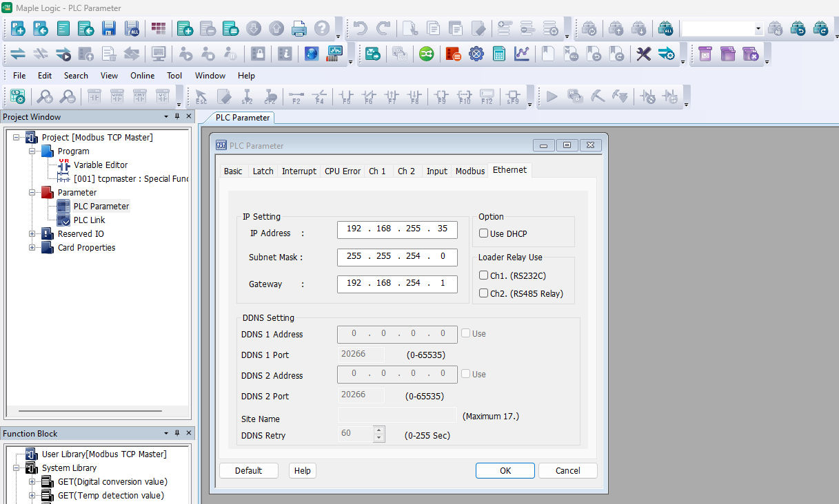The image size is (839, 504).
Task: Save all open project files
Action: click(131, 28)
